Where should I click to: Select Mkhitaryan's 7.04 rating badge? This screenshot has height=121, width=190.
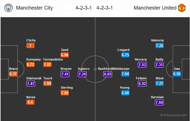(x=125, y=74)
